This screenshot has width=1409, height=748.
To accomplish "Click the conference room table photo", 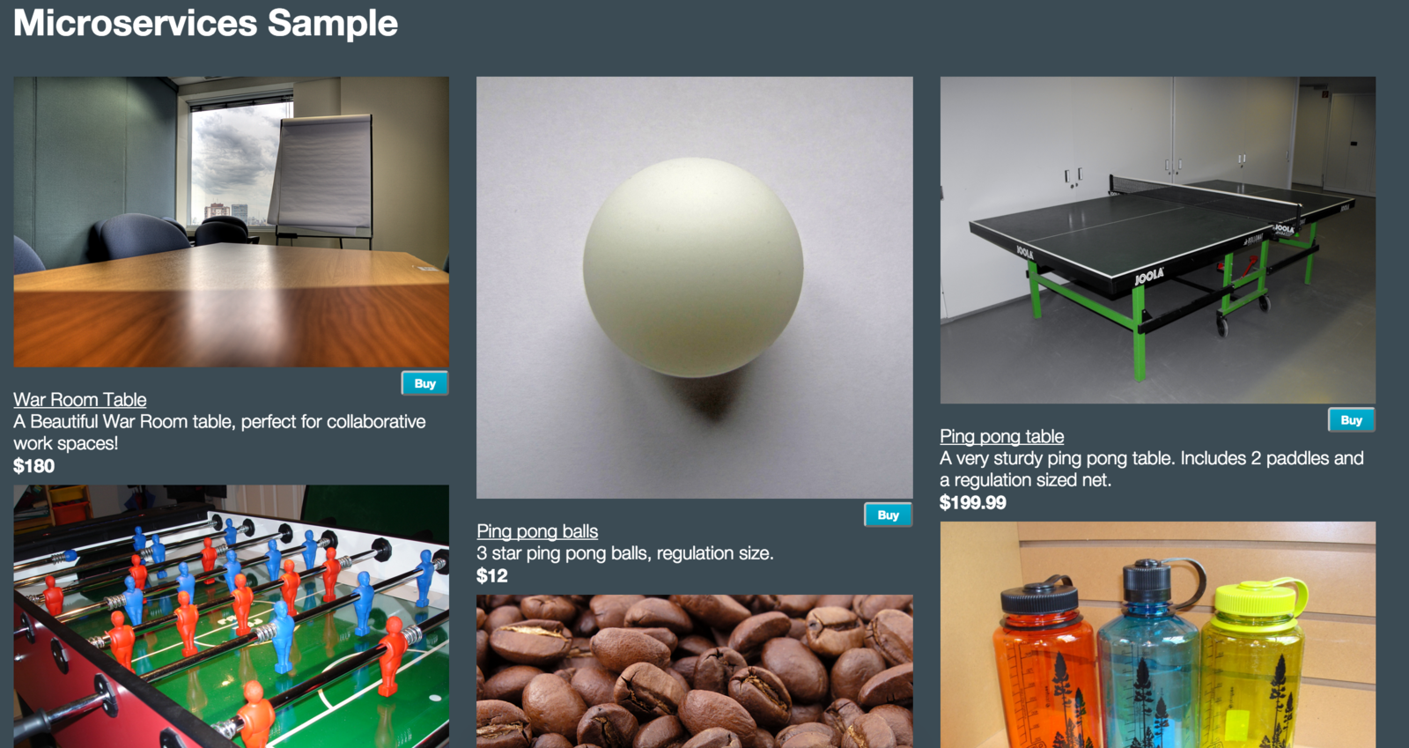I will tap(232, 222).
